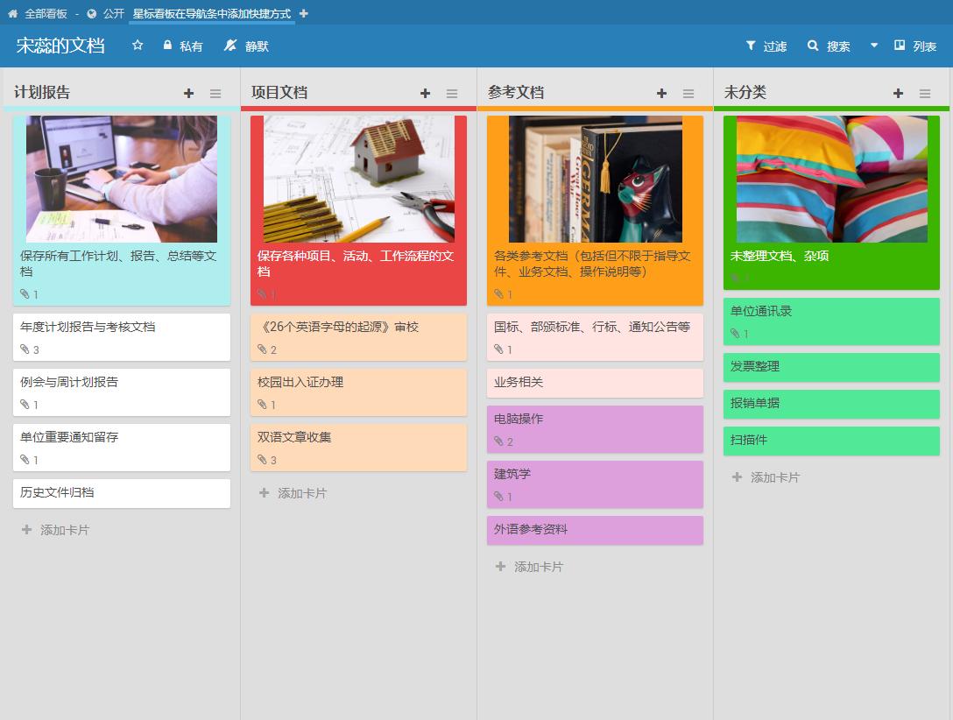Click 添加卡片 under 参考文档 list
Screen dimensions: 953x720
click(529, 567)
